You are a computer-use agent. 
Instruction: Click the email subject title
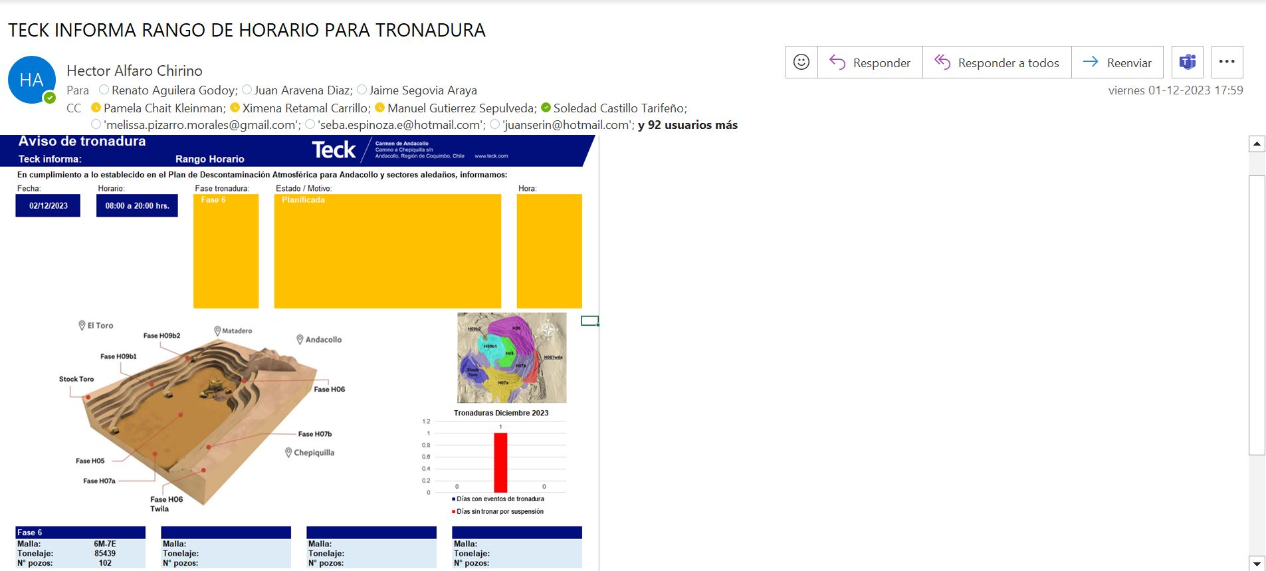click(247, 30)
